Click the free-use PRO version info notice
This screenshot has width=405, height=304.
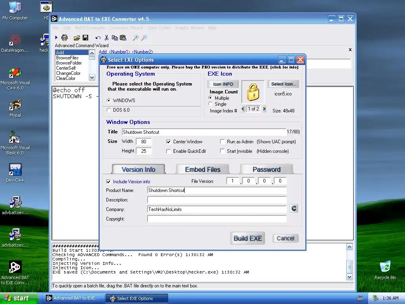point(202,67)
